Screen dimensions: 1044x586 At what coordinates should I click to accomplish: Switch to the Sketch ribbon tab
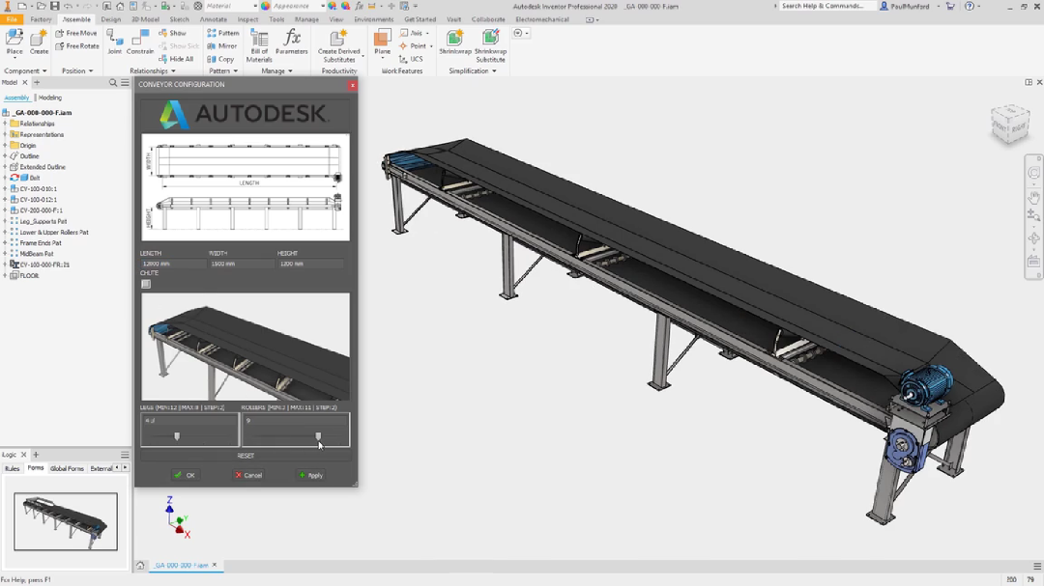179,19
